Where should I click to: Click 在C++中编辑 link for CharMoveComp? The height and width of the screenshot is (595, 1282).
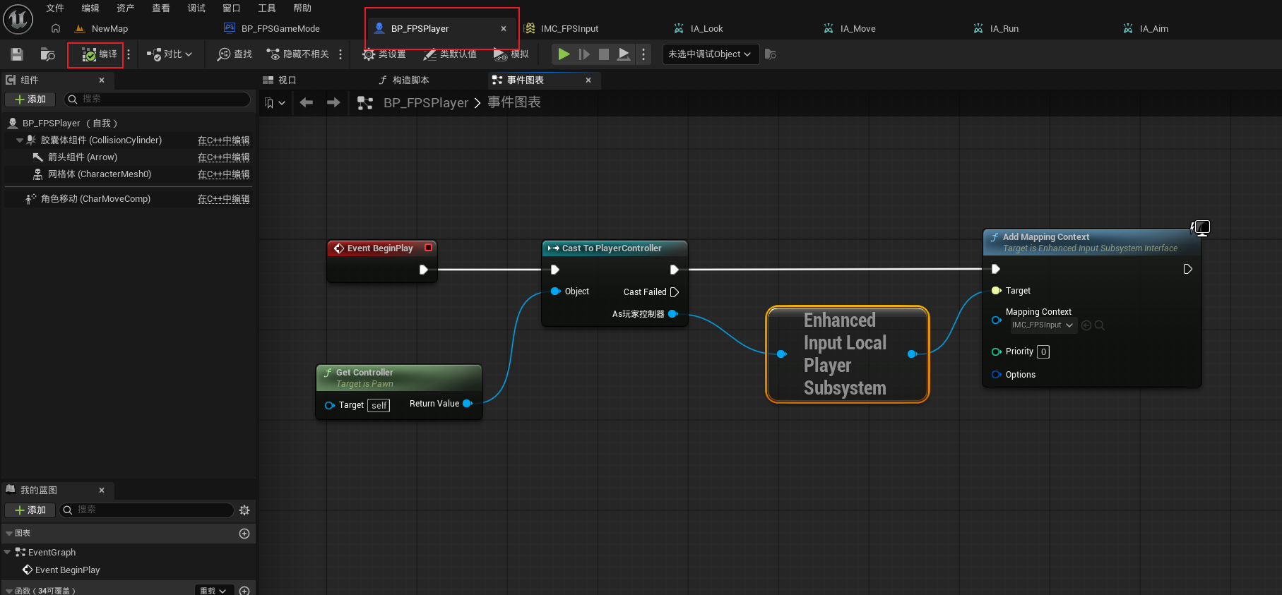click(223, 199)
